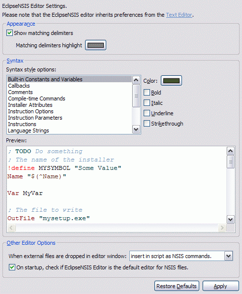Enable Underline style checkbox
242x294 pixels.
pos(147,113)
